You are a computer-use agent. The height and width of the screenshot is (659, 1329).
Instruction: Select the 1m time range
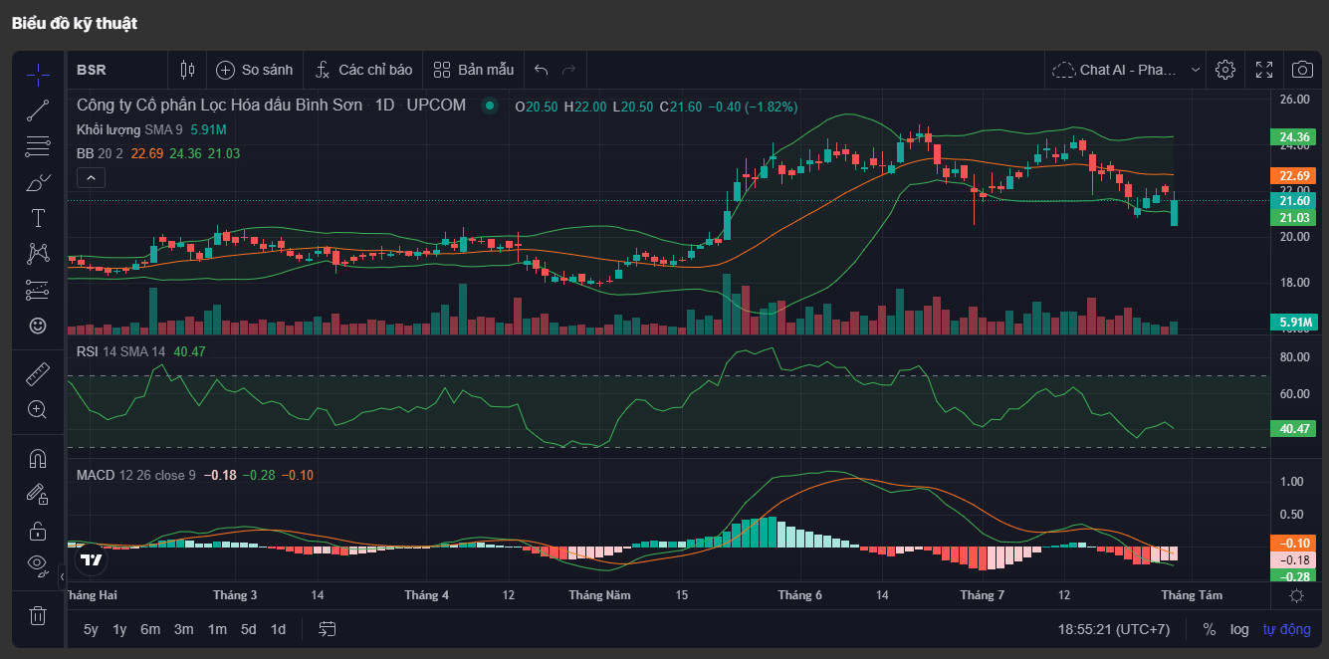[x=216, y=629]
